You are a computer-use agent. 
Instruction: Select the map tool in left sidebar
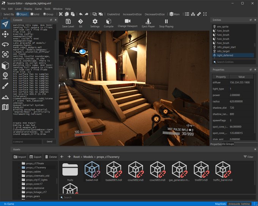[x=5, y=107]
